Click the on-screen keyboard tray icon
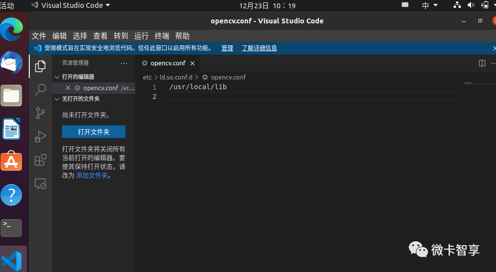The image size is (496, 272). pos(405,5)
